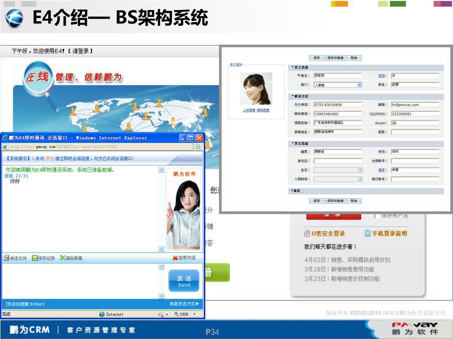Click the globe logo beside slide title
Screen dimensions: 453x339
[14, 18]
